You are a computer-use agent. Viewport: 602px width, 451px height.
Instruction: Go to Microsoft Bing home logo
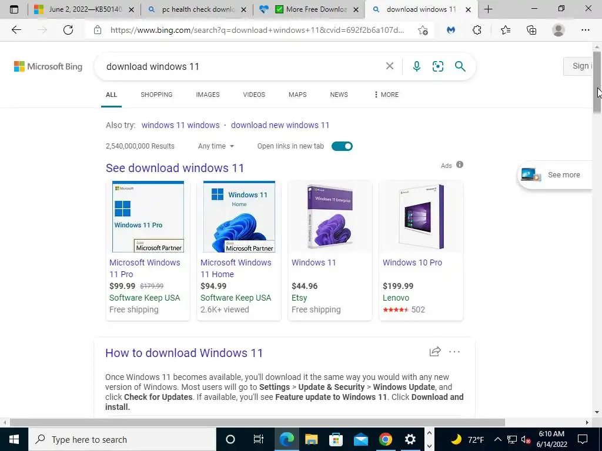tap(48, 66)
